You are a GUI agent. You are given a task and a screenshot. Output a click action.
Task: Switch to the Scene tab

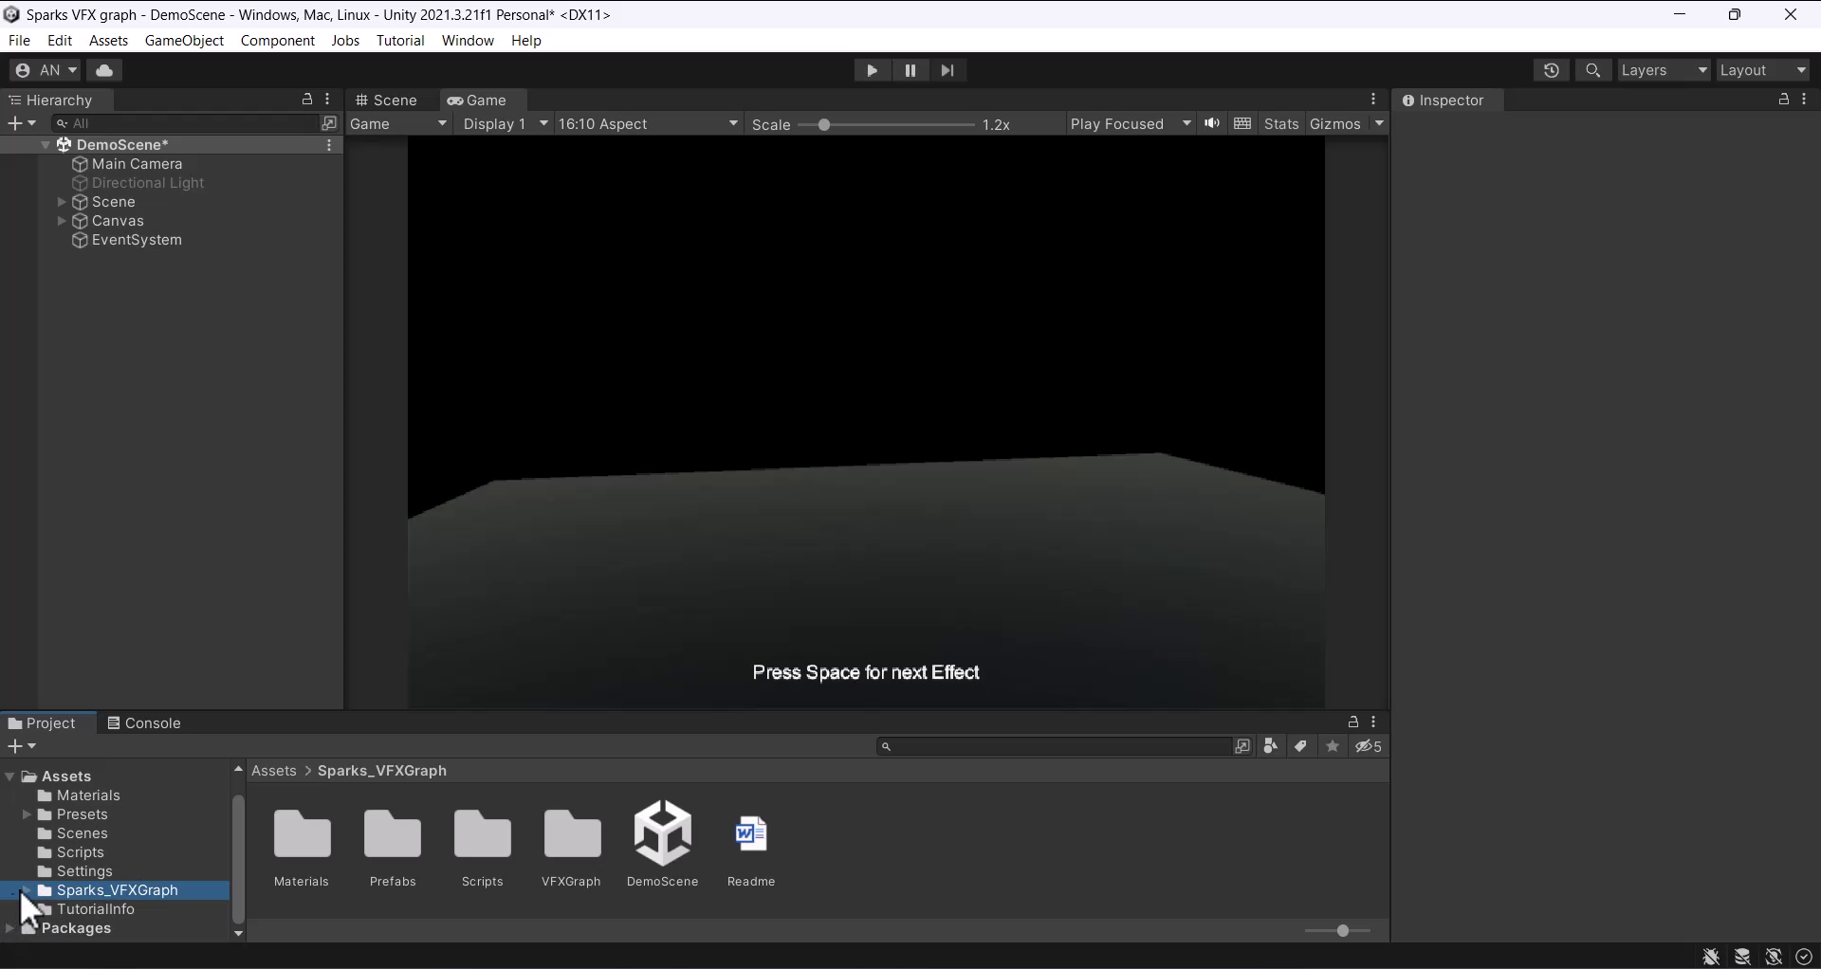click(x=387, y=101)
